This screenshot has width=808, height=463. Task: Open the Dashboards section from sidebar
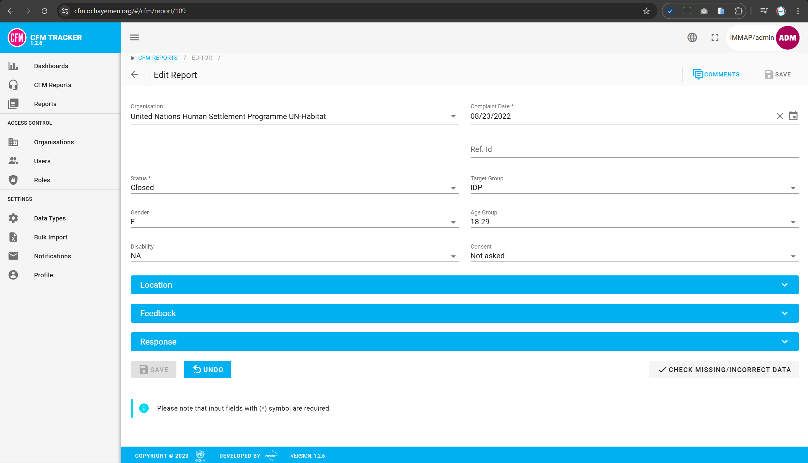coord(51,66)
